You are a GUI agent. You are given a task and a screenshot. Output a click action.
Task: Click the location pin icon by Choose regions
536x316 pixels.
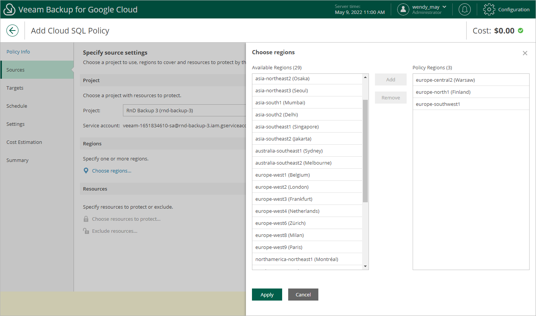pyautogui.click(x=86, y=171)
